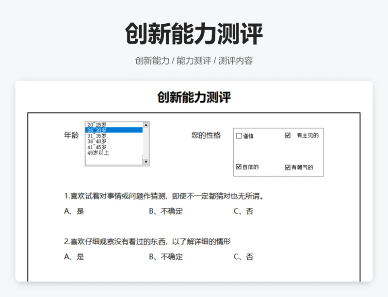Select C、否 for question 2
The width and height of the screenshot is (388, 297).
[x=243, y=257]
